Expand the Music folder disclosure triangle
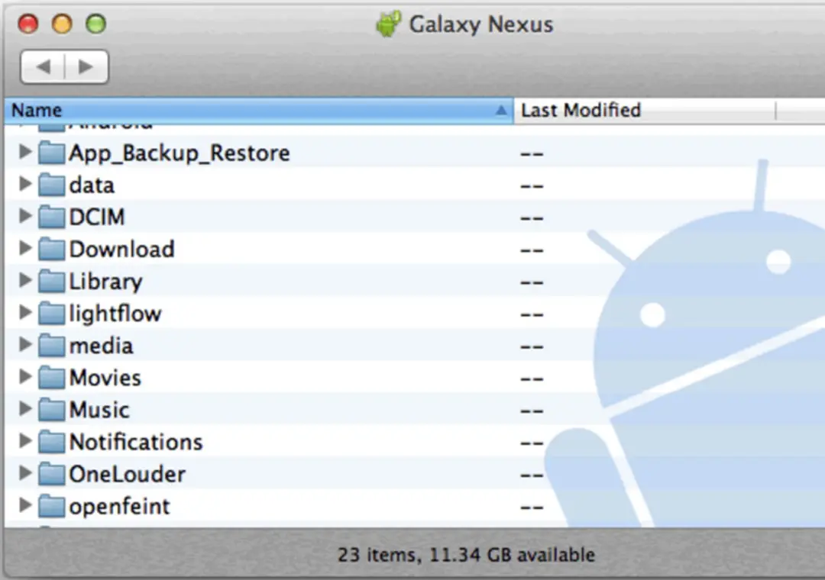 click(x=24, y=408)
